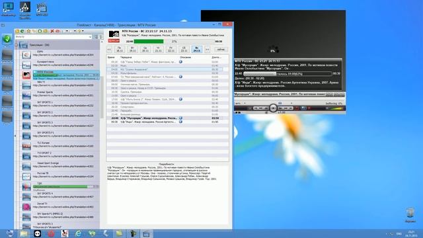Click the round play/stop button in the player

coord(273,108)
